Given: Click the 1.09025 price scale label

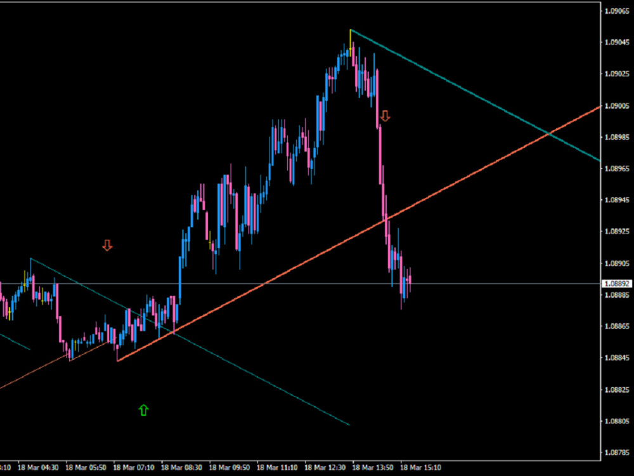Looking at the screenshot, I should coord(617,74).
